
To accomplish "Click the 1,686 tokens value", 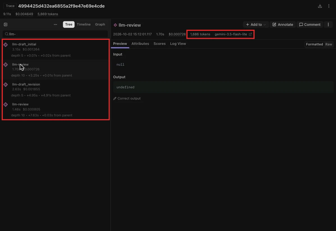I will (x=200, y=34).
